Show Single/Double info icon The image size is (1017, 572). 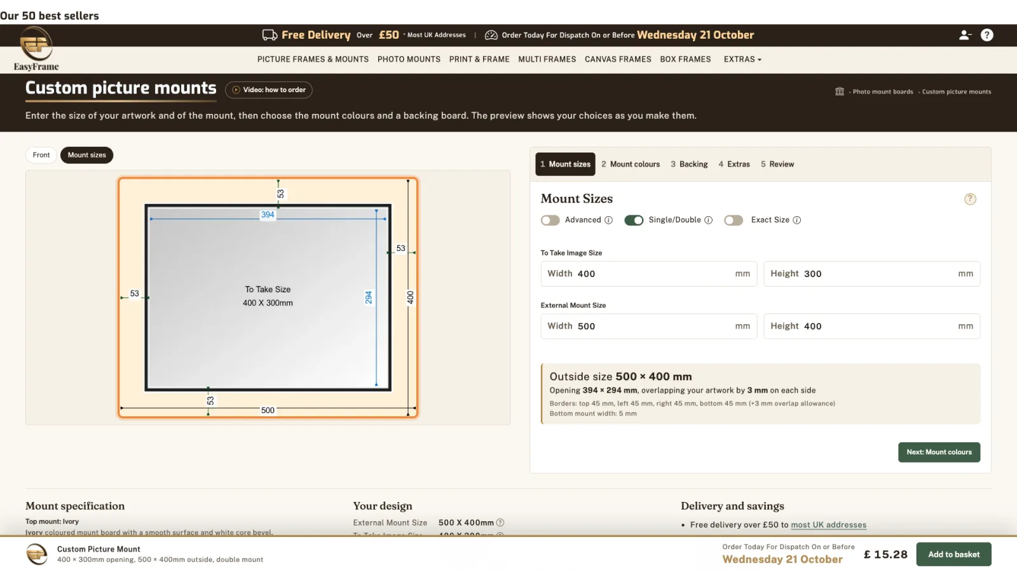point(708,220)
